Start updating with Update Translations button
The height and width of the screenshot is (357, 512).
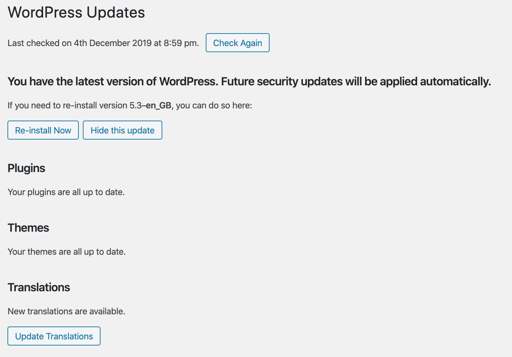click(54, 336)
